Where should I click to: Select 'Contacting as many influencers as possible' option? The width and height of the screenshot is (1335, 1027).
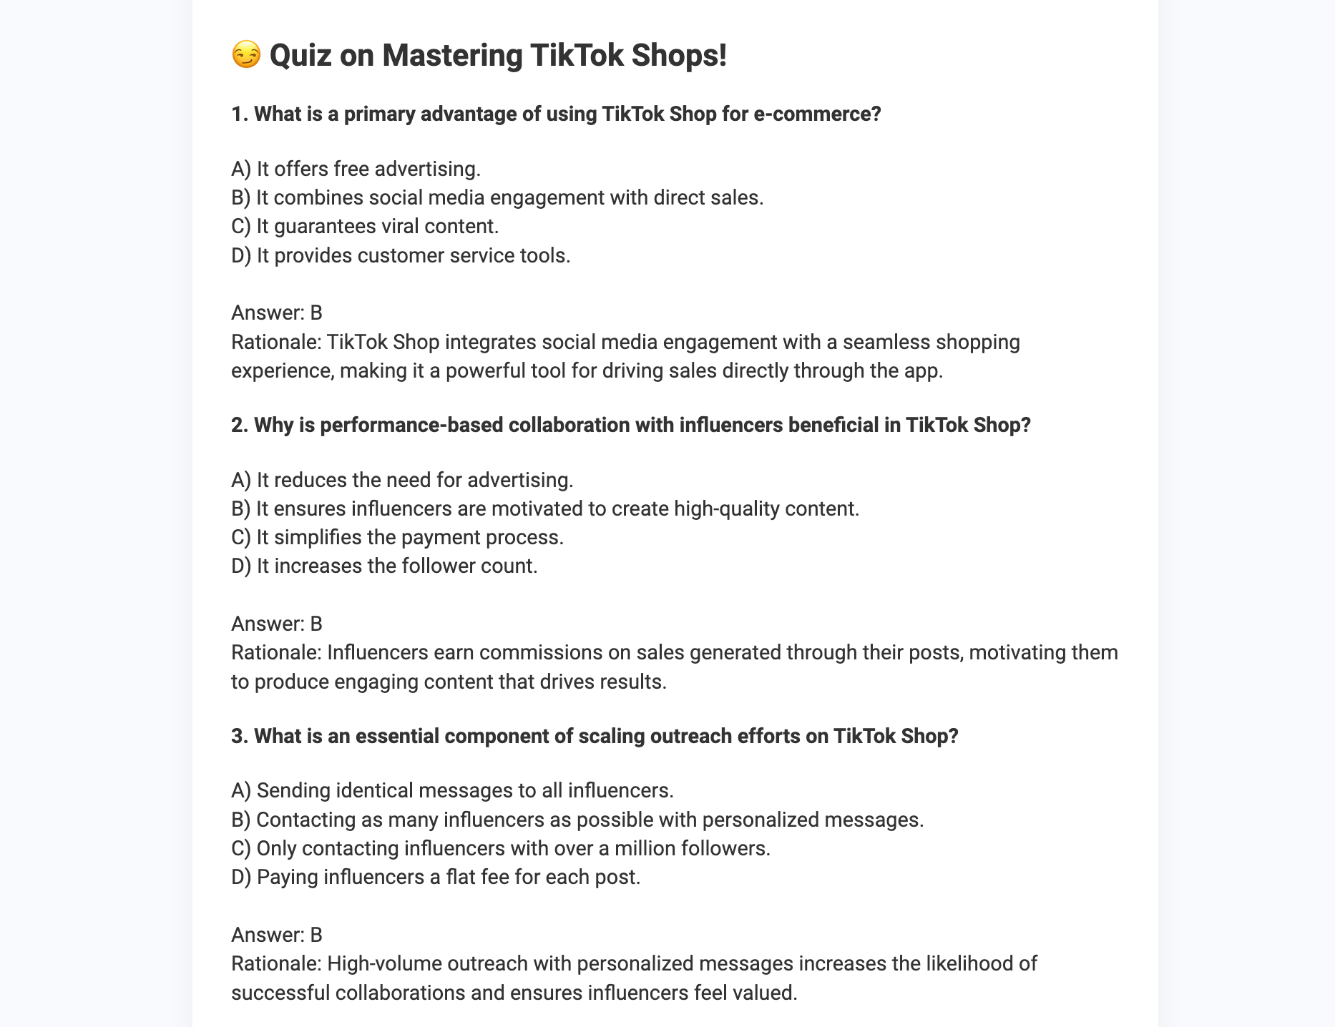pyautogui.click(x=577, y=820)
